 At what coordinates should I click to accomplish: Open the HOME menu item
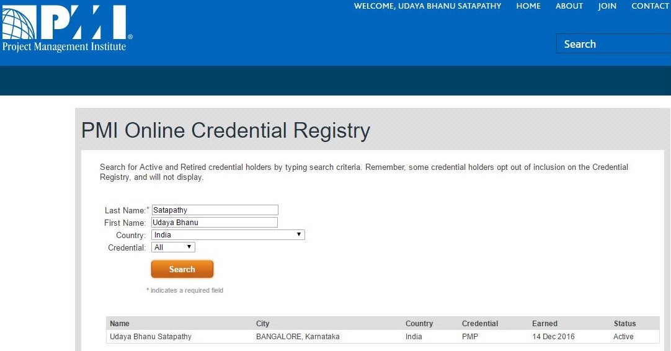click(528, 6)
